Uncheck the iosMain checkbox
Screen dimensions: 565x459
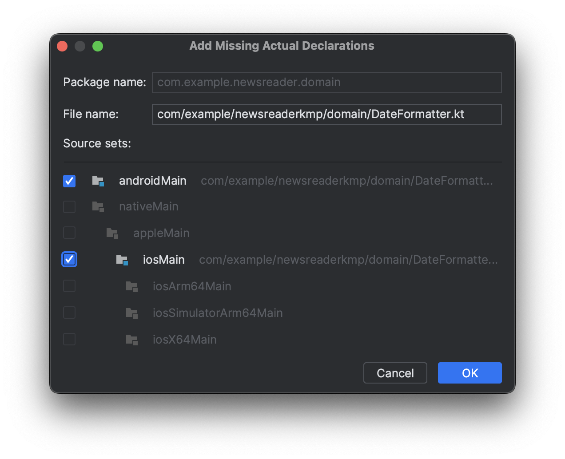(x=69, y=260)
